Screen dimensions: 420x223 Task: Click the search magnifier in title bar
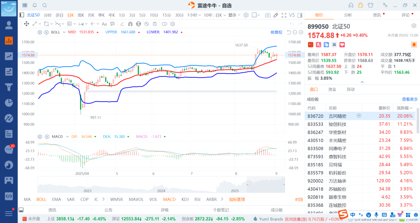coord(45,5)
